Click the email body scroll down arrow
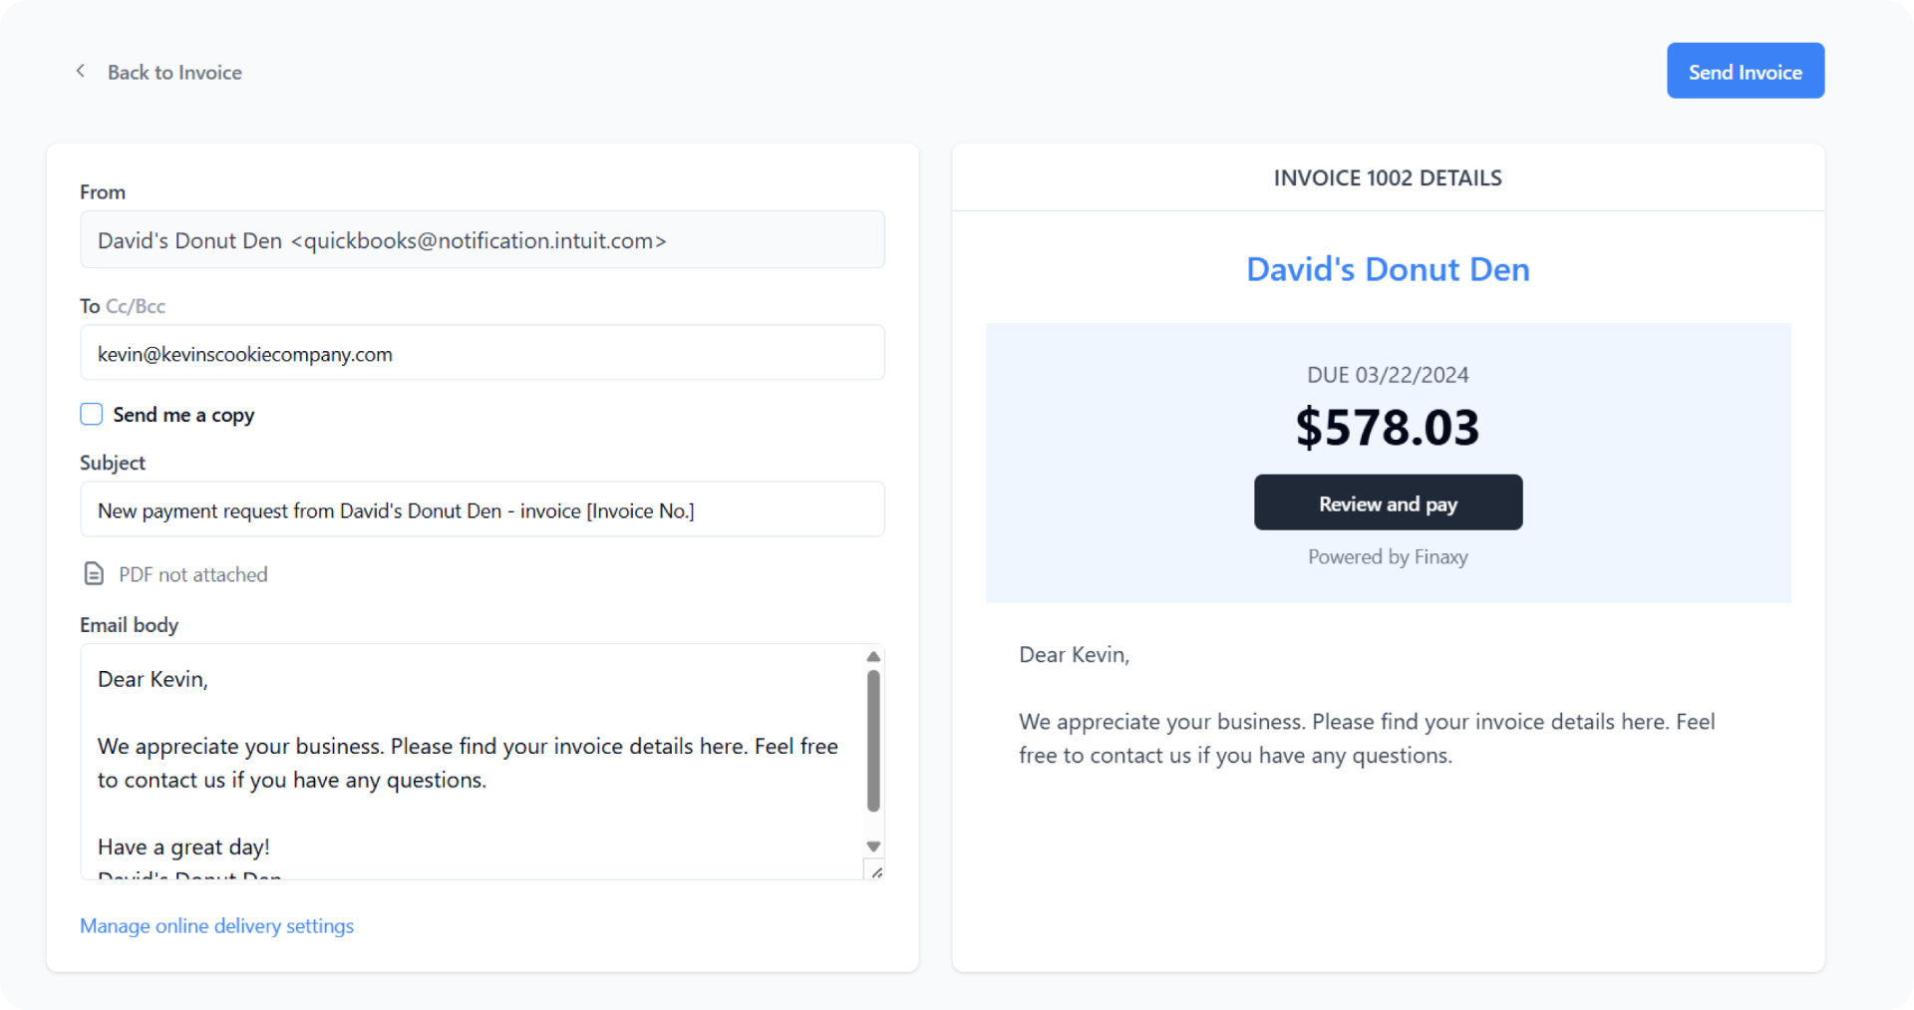The image size is (1914, 1010). pyautogui.click(x=873, y=846)
